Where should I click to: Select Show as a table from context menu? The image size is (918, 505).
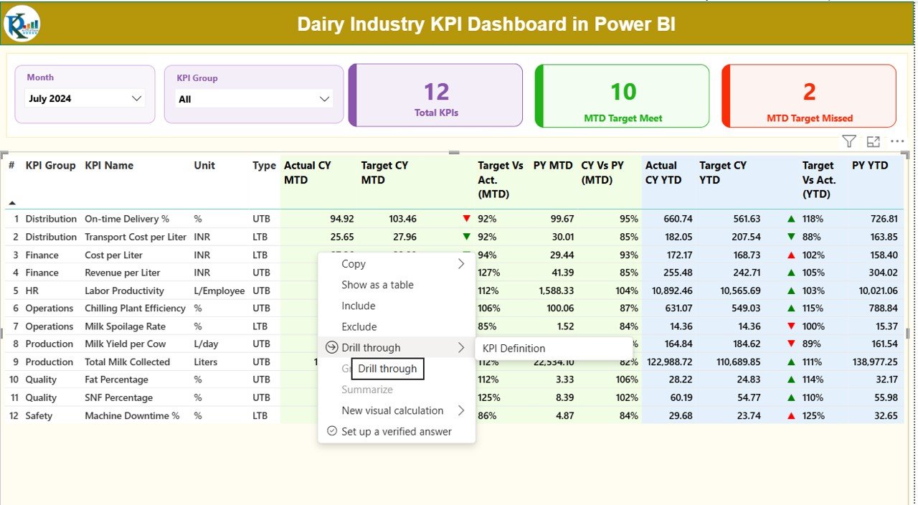377,285
